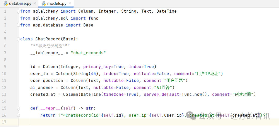Click the return keyword on line 16

tap(48, 115)
